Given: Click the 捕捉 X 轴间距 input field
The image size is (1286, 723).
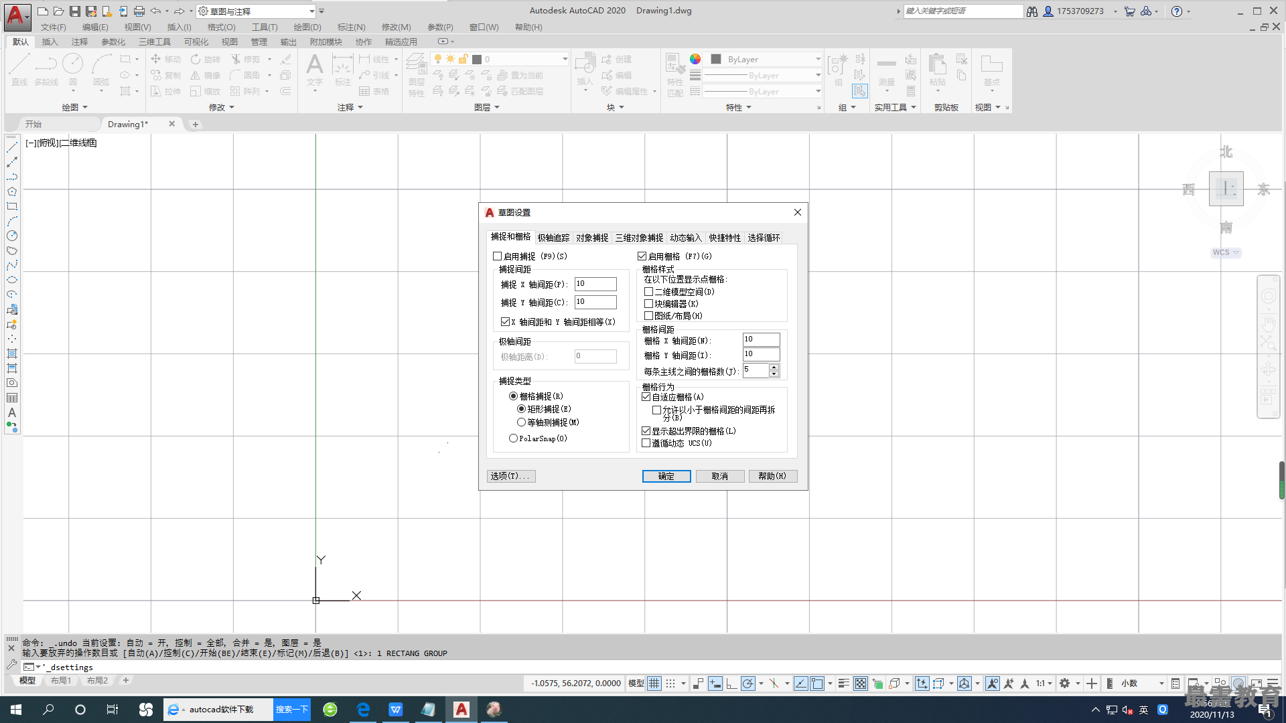Looking at the screenshot, I should pos(595,284).
